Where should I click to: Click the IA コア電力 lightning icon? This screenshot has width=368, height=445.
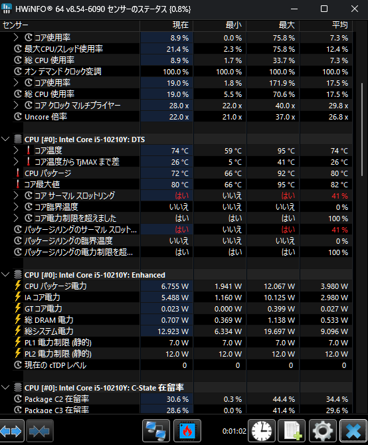click(18, 297)
